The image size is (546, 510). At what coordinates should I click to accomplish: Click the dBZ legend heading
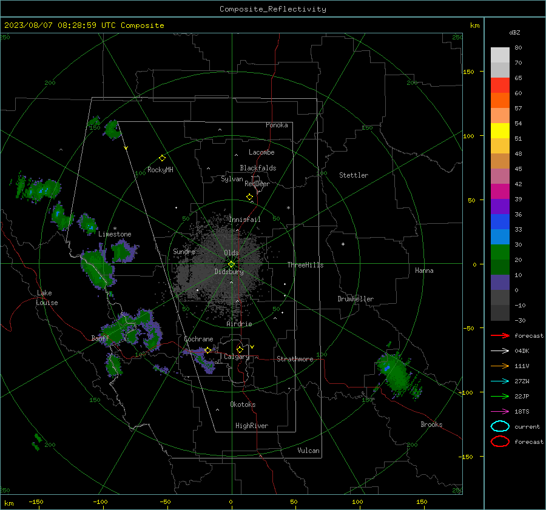pyautogui.click(x=514, y=32)
